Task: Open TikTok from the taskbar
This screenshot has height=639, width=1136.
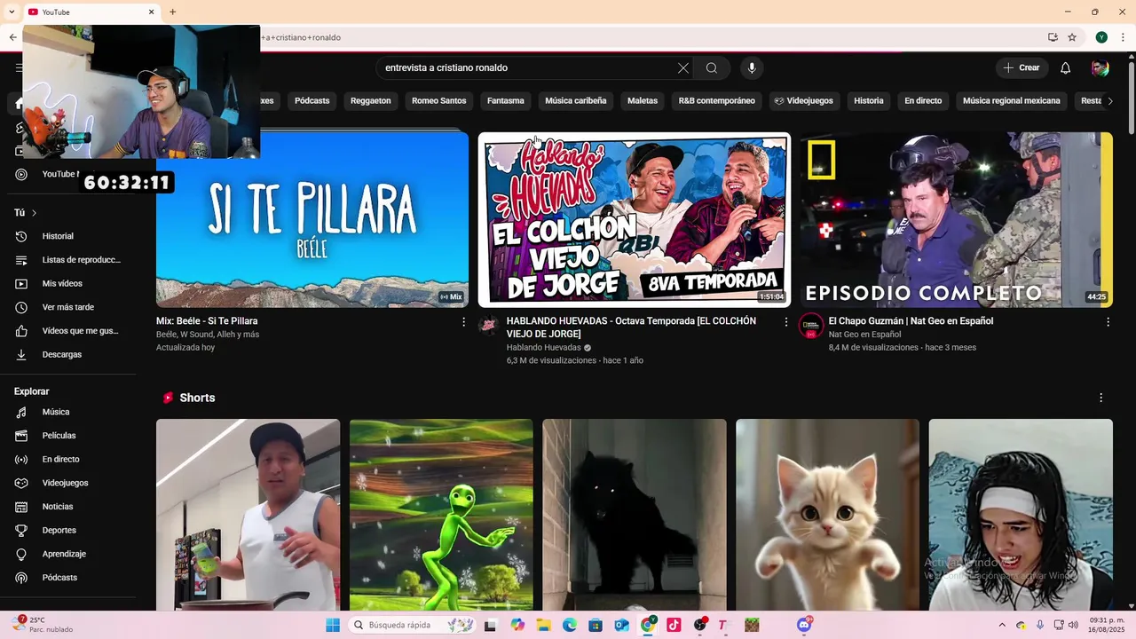Action: click(x=674, y=626)
